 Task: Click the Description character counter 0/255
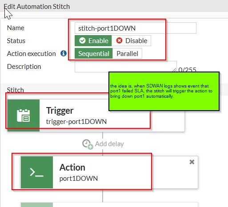click(x=187, y=69)
